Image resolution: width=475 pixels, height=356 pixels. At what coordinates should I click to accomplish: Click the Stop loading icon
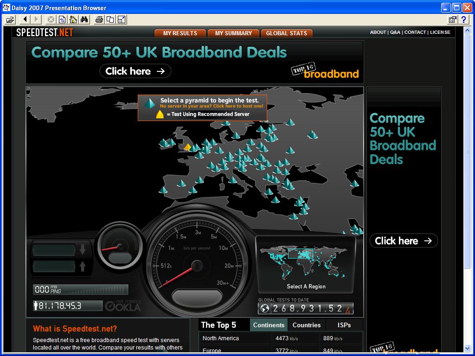[x=51, y=19]
